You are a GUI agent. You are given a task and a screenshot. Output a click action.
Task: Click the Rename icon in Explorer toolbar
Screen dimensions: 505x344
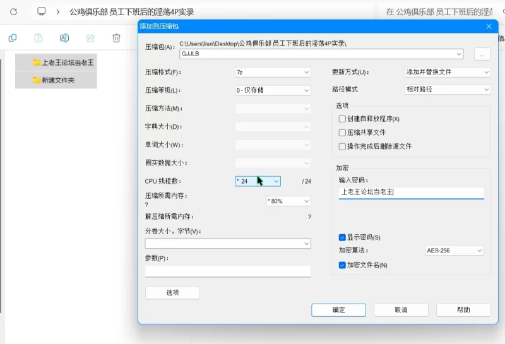pos(64,38)
